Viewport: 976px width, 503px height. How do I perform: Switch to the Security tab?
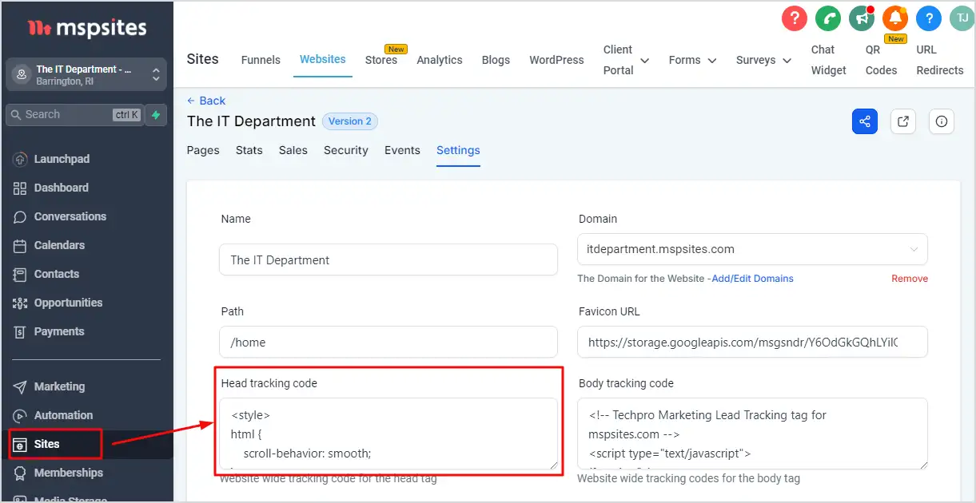[x=345, y=150]
